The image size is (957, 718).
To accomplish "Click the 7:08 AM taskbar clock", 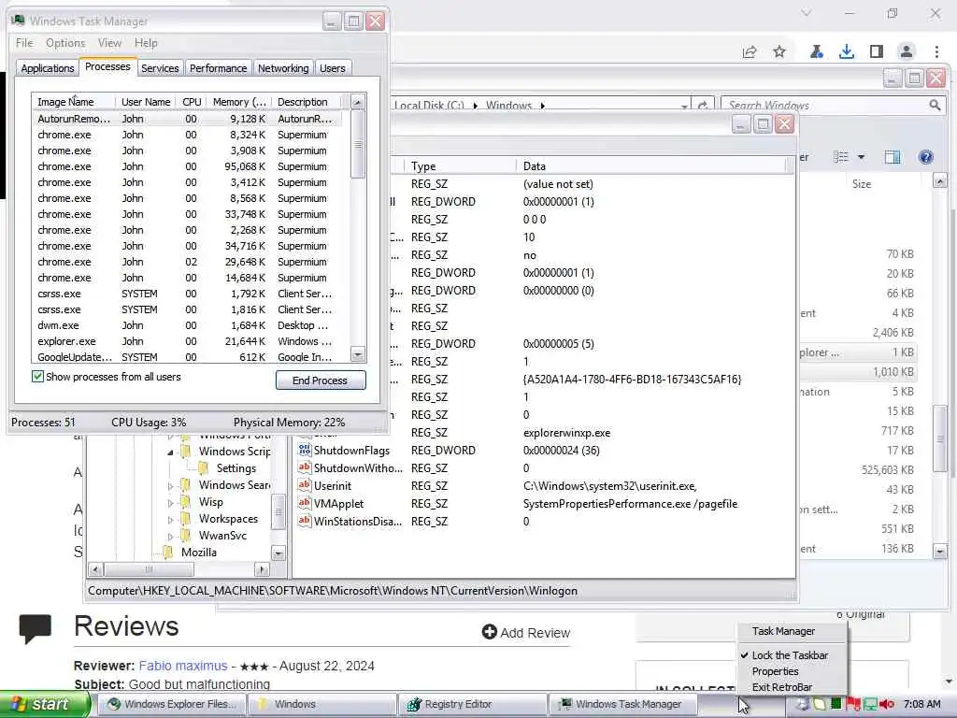I will coord(922,704).
